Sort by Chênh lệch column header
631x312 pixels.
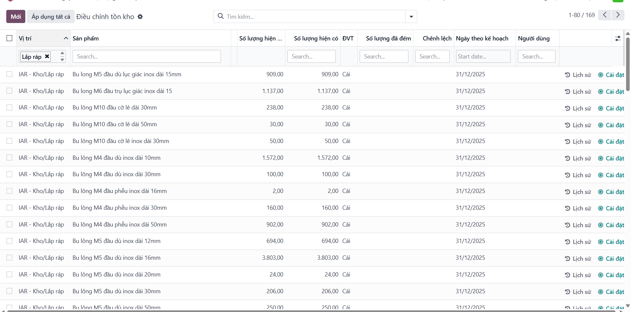coord(437,38)
